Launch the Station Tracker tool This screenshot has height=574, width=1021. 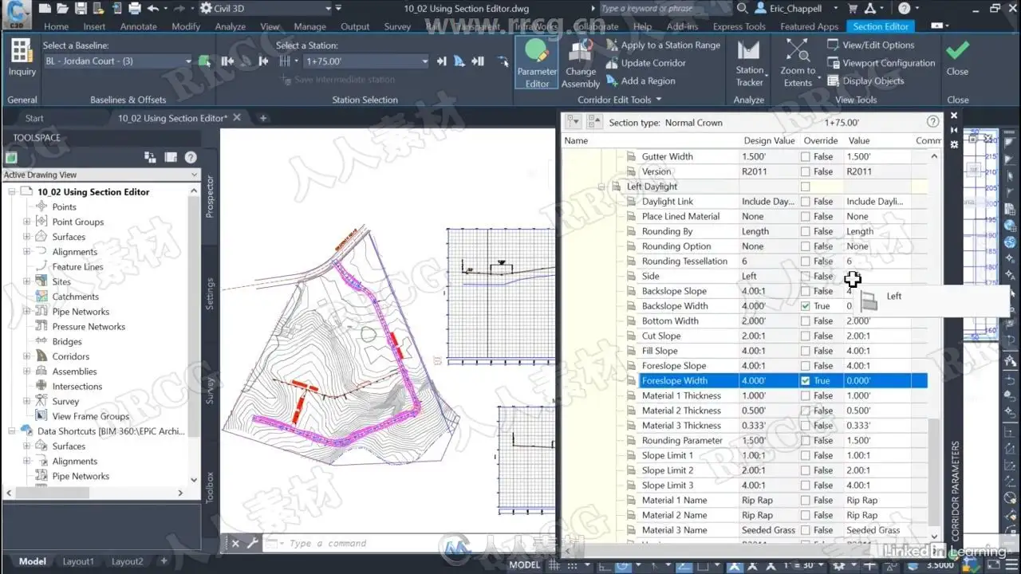(749, 64)
